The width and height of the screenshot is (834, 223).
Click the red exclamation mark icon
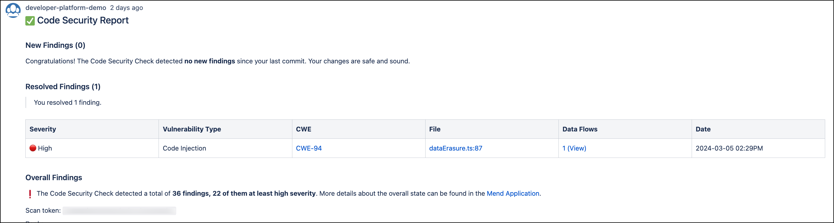click(x=30, y=194)
